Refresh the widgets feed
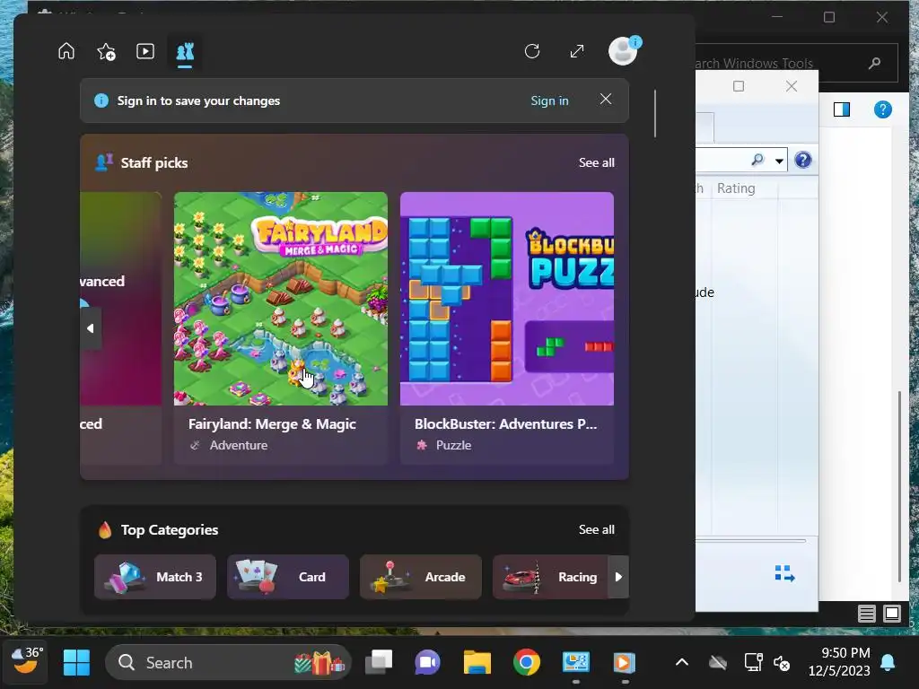The image size is (919, 689). point(532,51)
